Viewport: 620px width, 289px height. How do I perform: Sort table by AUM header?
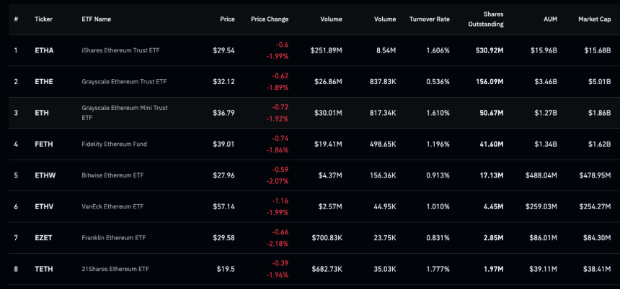(550, 19)
